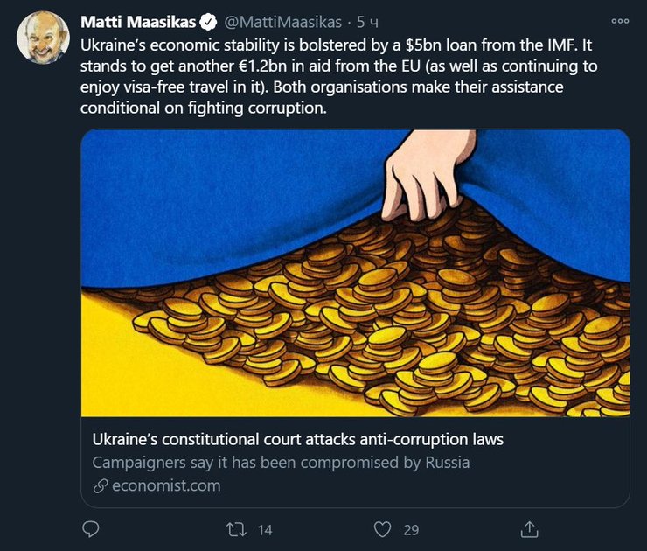Open Matti Maasikas's profile avatar
The width and height of the screenshot is (647, 551).
pyautogui.click(x=43, y=38)
